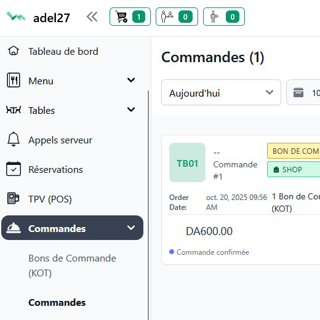Click the Commandes (1) heading
The height and width of the screenshot is (320, 320).
coord(213,57)
